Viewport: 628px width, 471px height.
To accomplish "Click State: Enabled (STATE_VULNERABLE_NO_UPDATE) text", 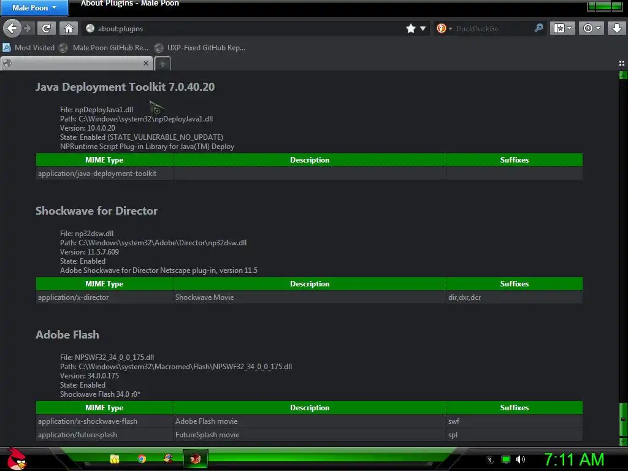I will point(142,137).
